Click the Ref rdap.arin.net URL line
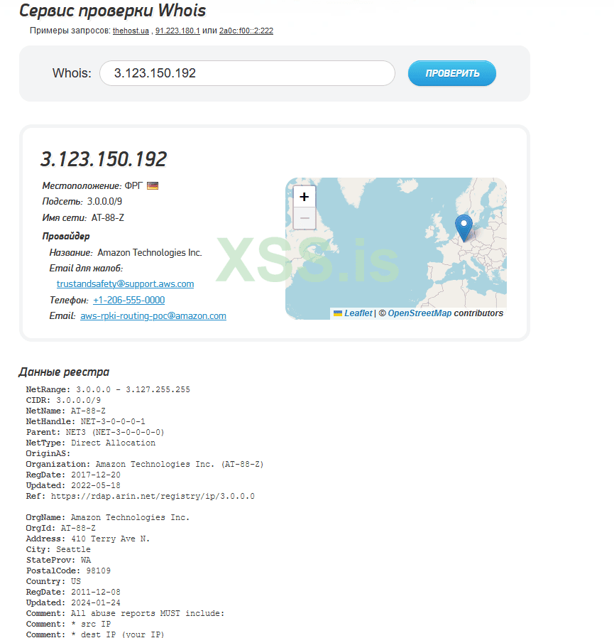 click(141, 497)
